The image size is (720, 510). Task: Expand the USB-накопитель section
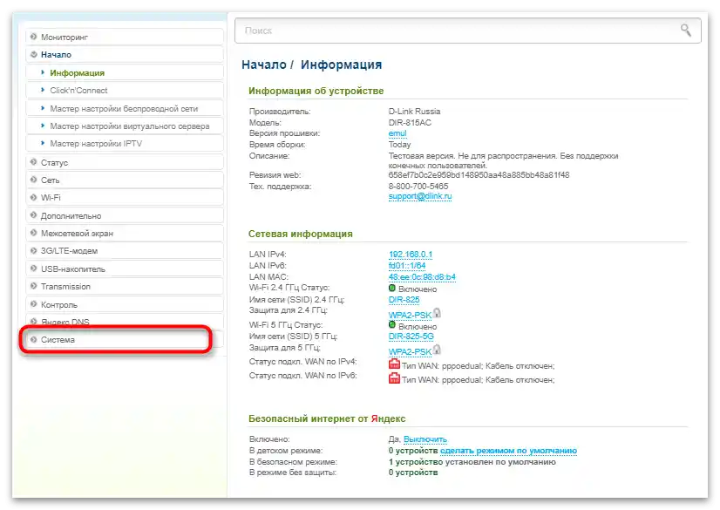coord(125,269)
